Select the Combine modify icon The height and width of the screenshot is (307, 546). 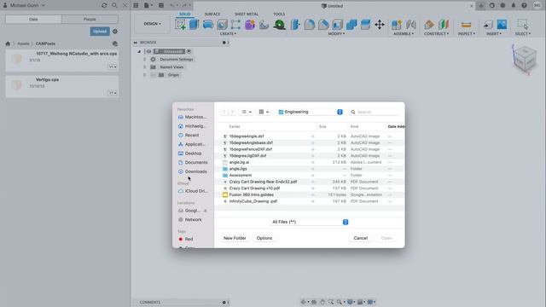[x=351, y=25]
